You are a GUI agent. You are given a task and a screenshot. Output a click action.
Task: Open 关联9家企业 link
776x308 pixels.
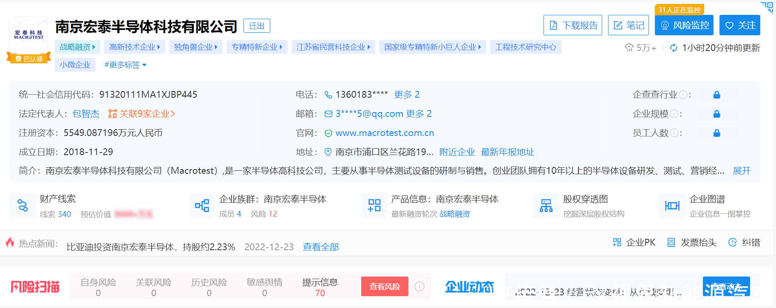tap(142, 113)
